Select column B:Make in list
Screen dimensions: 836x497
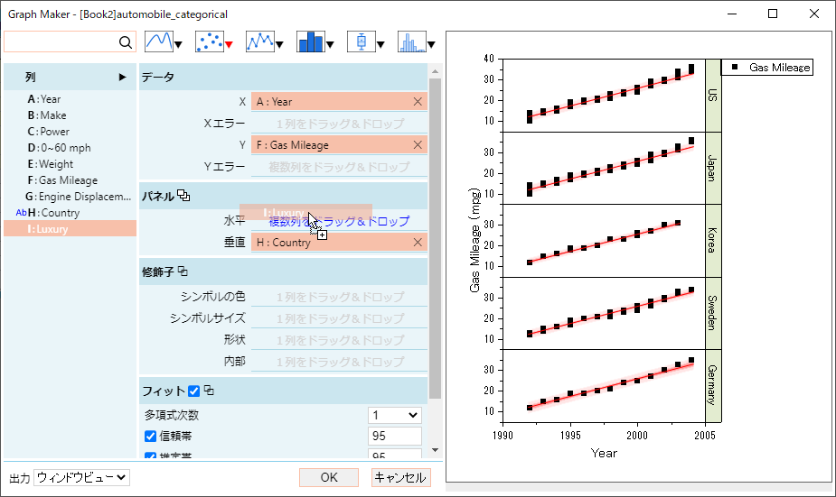pyautogui.click(x=70, y=115)
